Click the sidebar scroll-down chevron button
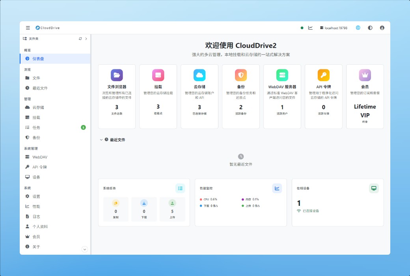 coord(84,249)
